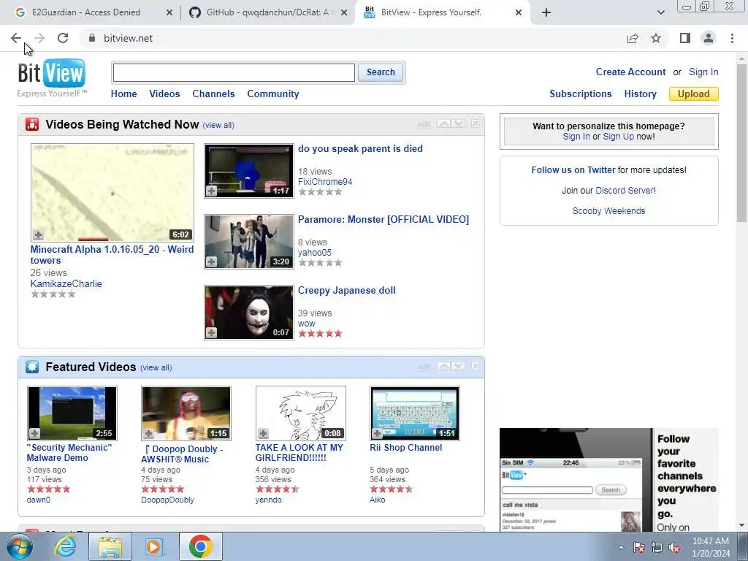748x561 pixels.
Task: Focus the BitView search box
Action: [x=234, y=72]
